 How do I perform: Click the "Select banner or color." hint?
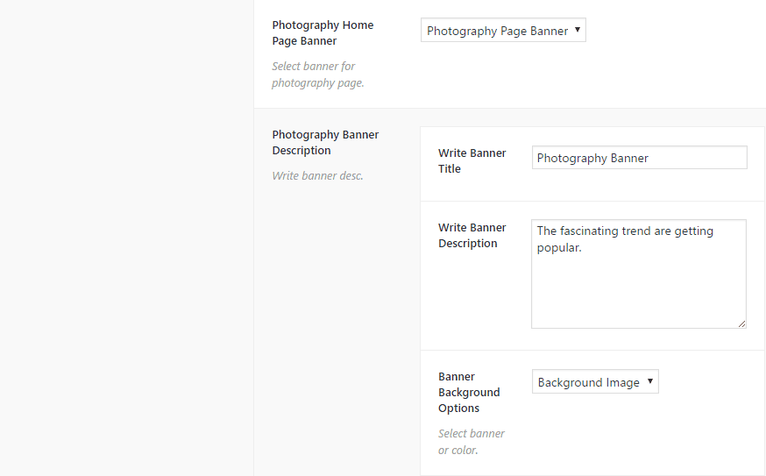[x=472, y=442]
